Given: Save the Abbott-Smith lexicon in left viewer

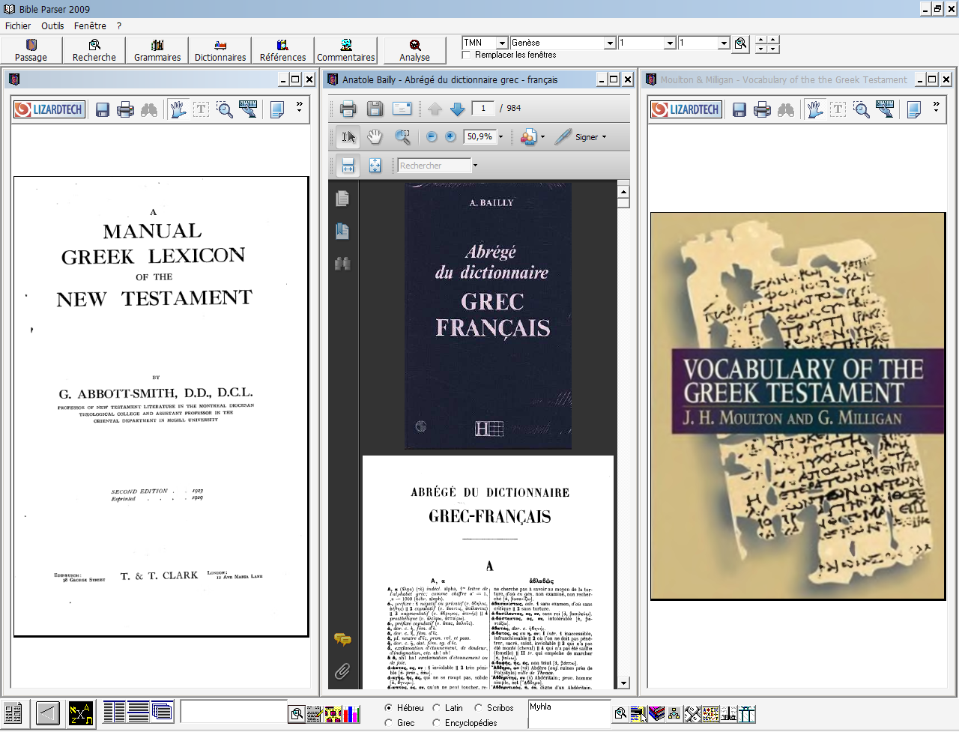Looking at the screenshot, I should 103,110.
